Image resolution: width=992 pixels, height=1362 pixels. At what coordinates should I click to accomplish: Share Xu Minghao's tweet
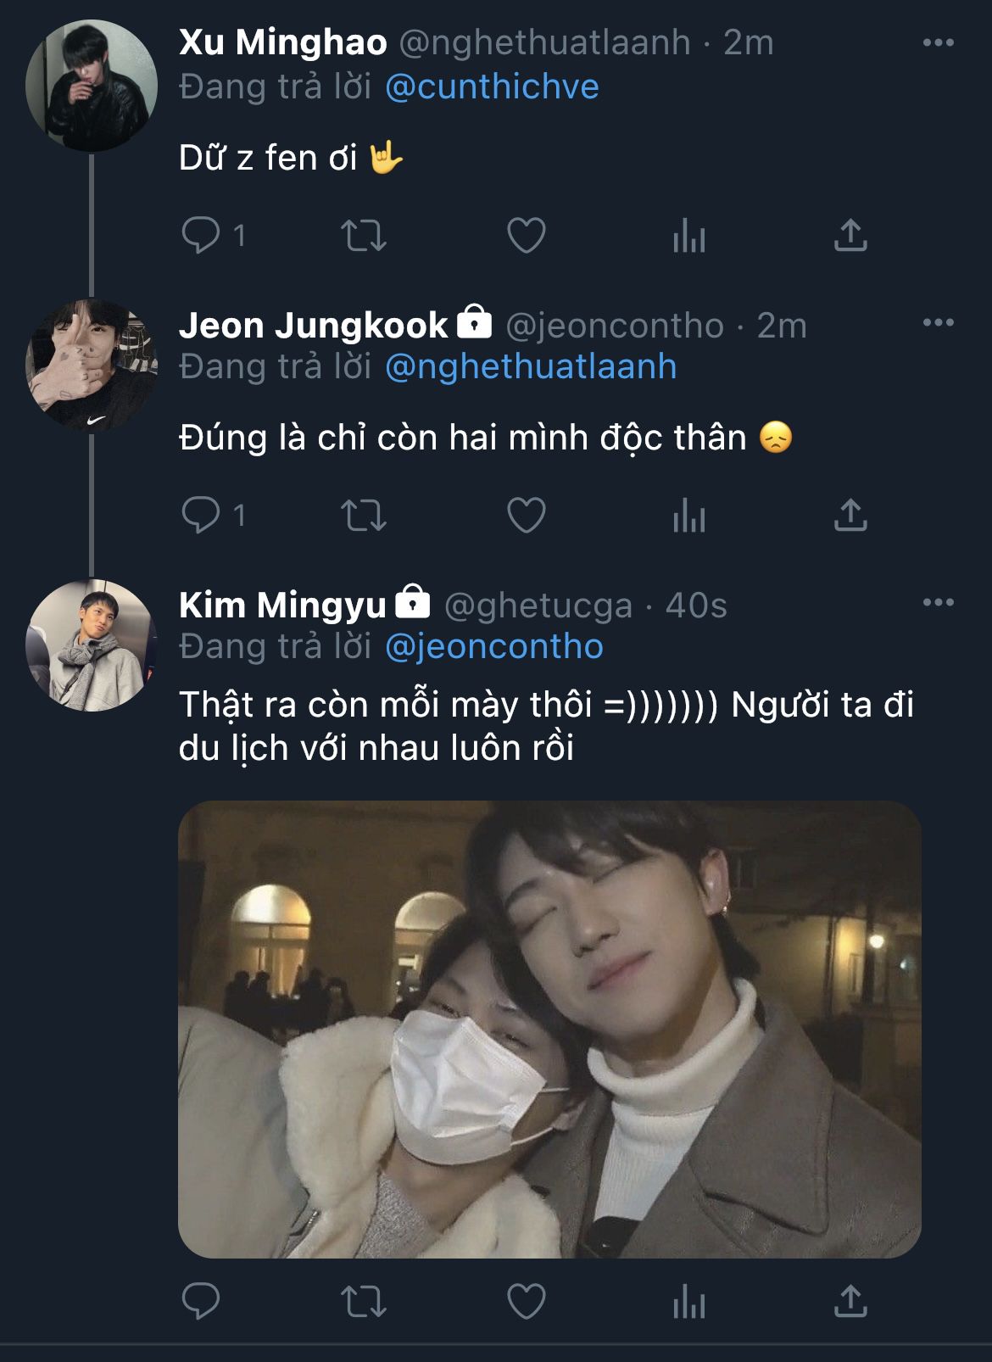(x=850, y=236)
